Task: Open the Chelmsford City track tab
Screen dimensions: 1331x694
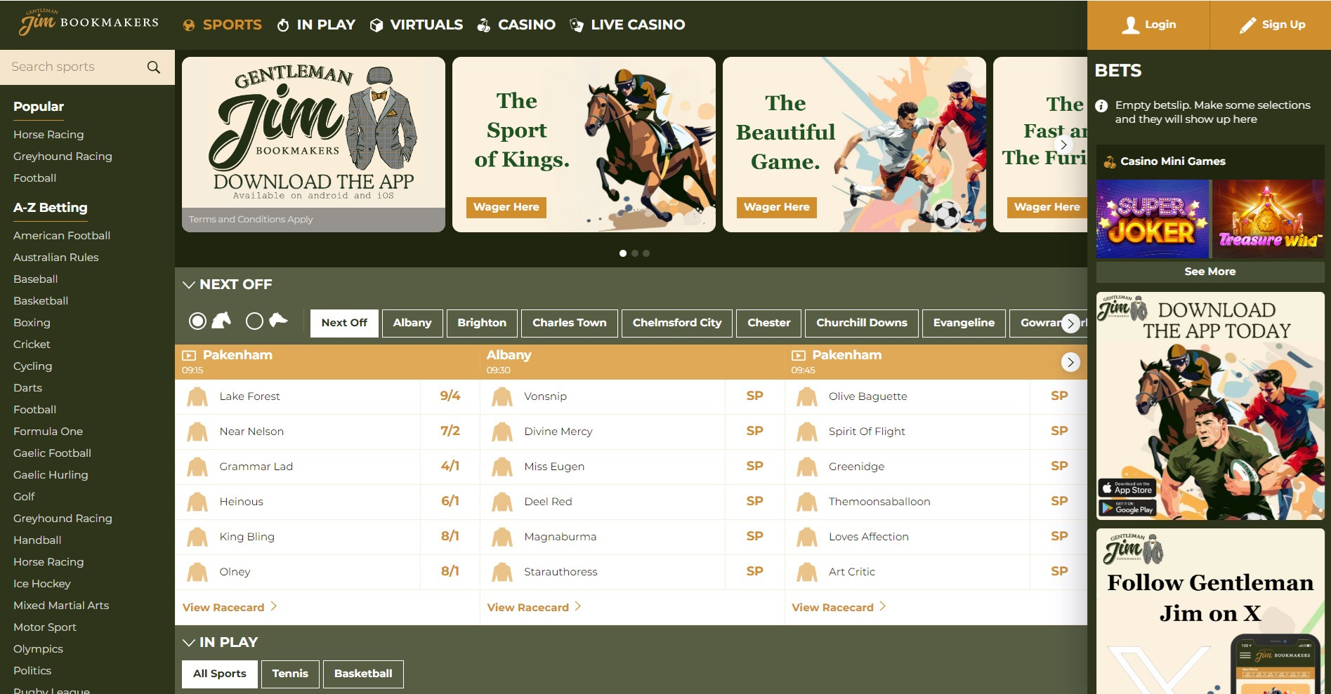Action: 676,323
